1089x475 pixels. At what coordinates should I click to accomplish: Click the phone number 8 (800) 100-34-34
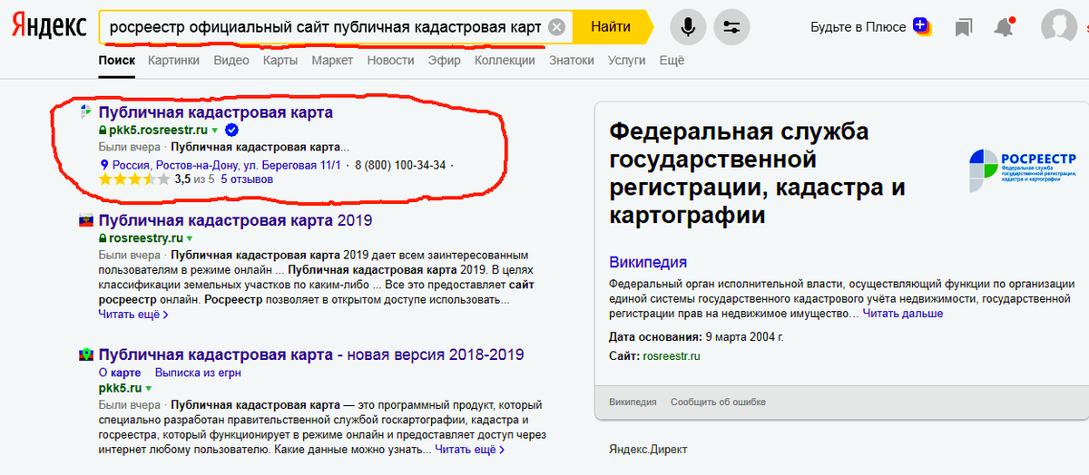(x=400, y=165)
